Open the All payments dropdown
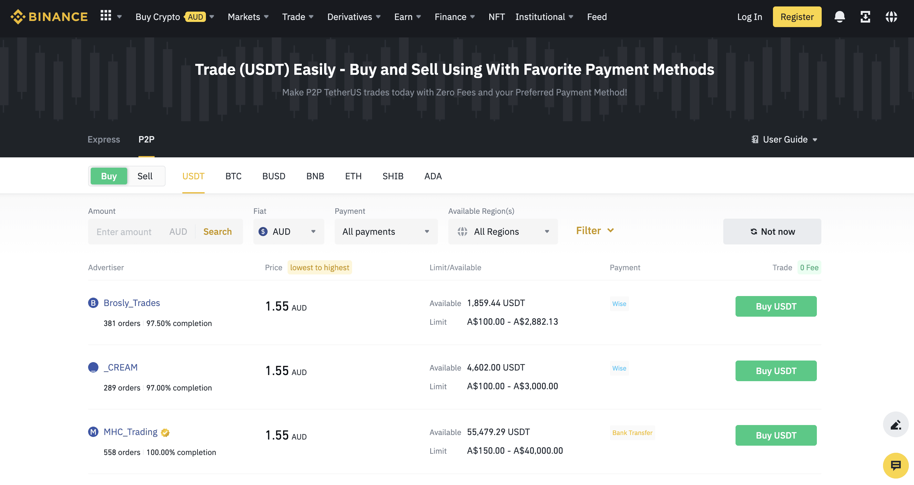914x485 pixels. (386, 232)
